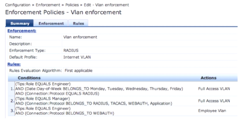Click the Rules section heading link
Screen dimensions: 240x119
[x=14, y=64]
